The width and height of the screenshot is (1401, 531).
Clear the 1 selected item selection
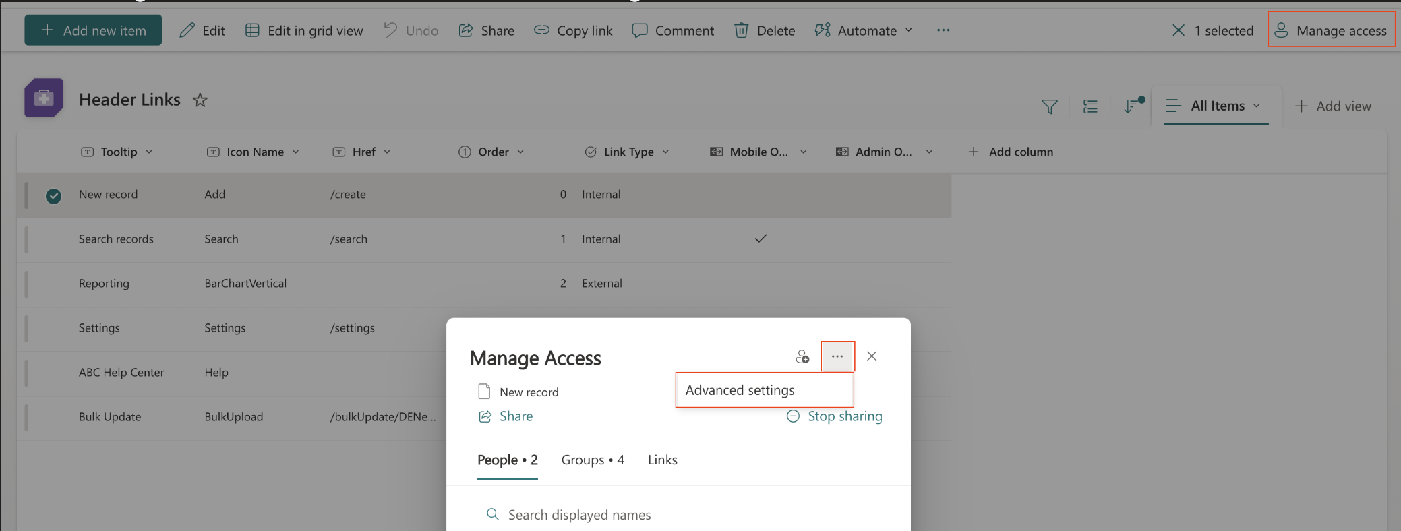click(1178, 30)
